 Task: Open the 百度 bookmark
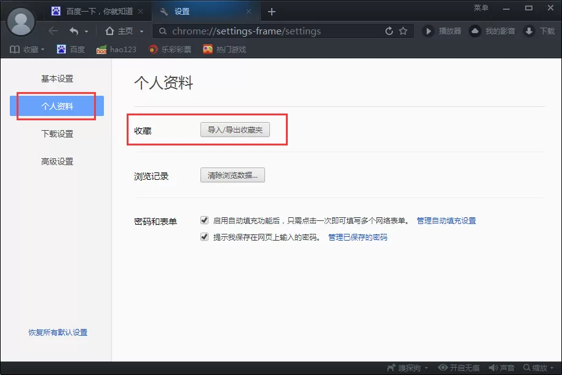coord(71,49)
